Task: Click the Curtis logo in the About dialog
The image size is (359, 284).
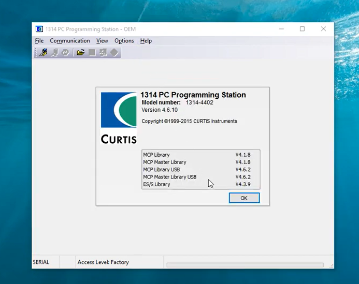Action: 119,118
